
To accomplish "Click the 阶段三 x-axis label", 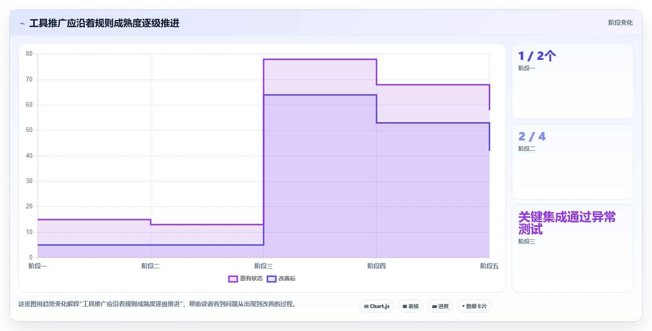I will pos(264,266).
